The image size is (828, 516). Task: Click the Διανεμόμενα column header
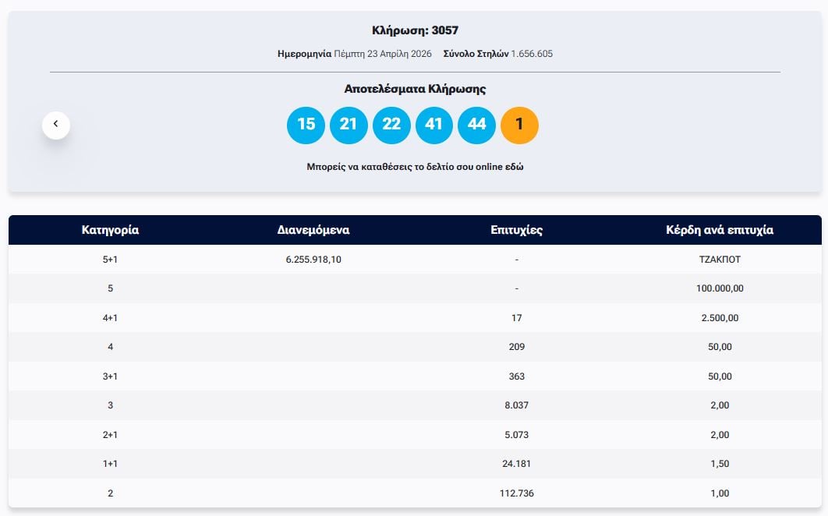click(x=313, y=230)
